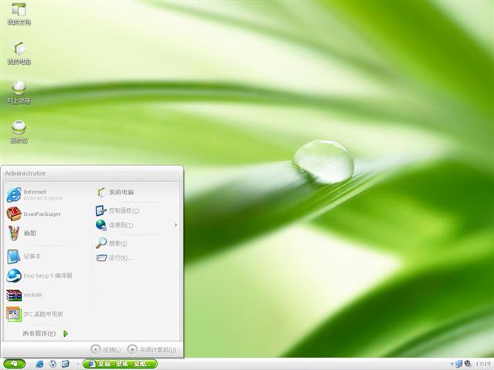Image resolution: width=494 pixels, height=370 pixels.
Task: Click the taskbar clock showing 17:19
Action: pyautogui.click(x=483, y=363)
